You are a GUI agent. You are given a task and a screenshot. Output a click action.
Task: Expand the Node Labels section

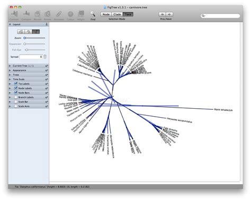[10, 88]
